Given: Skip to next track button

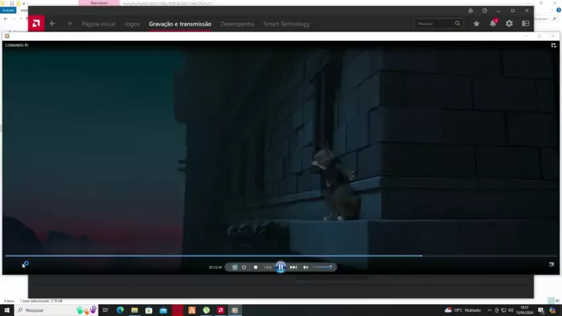Looking at the screenshot, I should (294, 267).
